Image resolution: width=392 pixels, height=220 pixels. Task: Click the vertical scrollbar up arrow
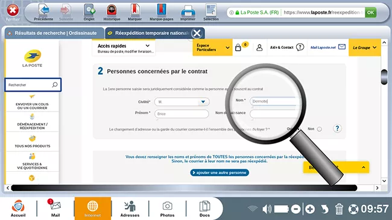pyautogui.click(x=384, y=43)
